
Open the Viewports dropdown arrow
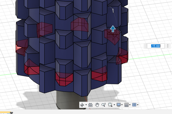pyautogui.click(x=138, y=105)
